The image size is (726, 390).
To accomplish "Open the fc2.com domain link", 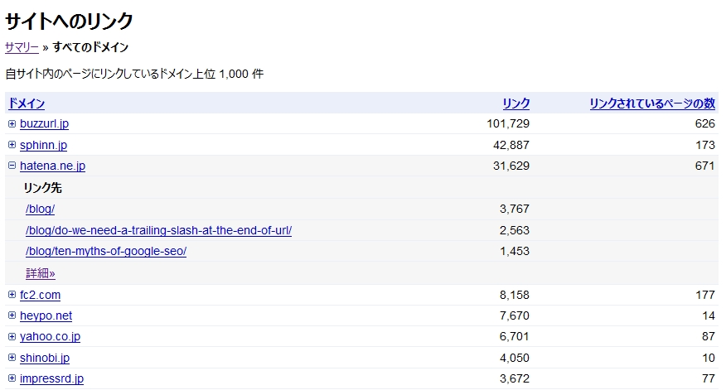I will pyautogui.click(x=41, y=295).
